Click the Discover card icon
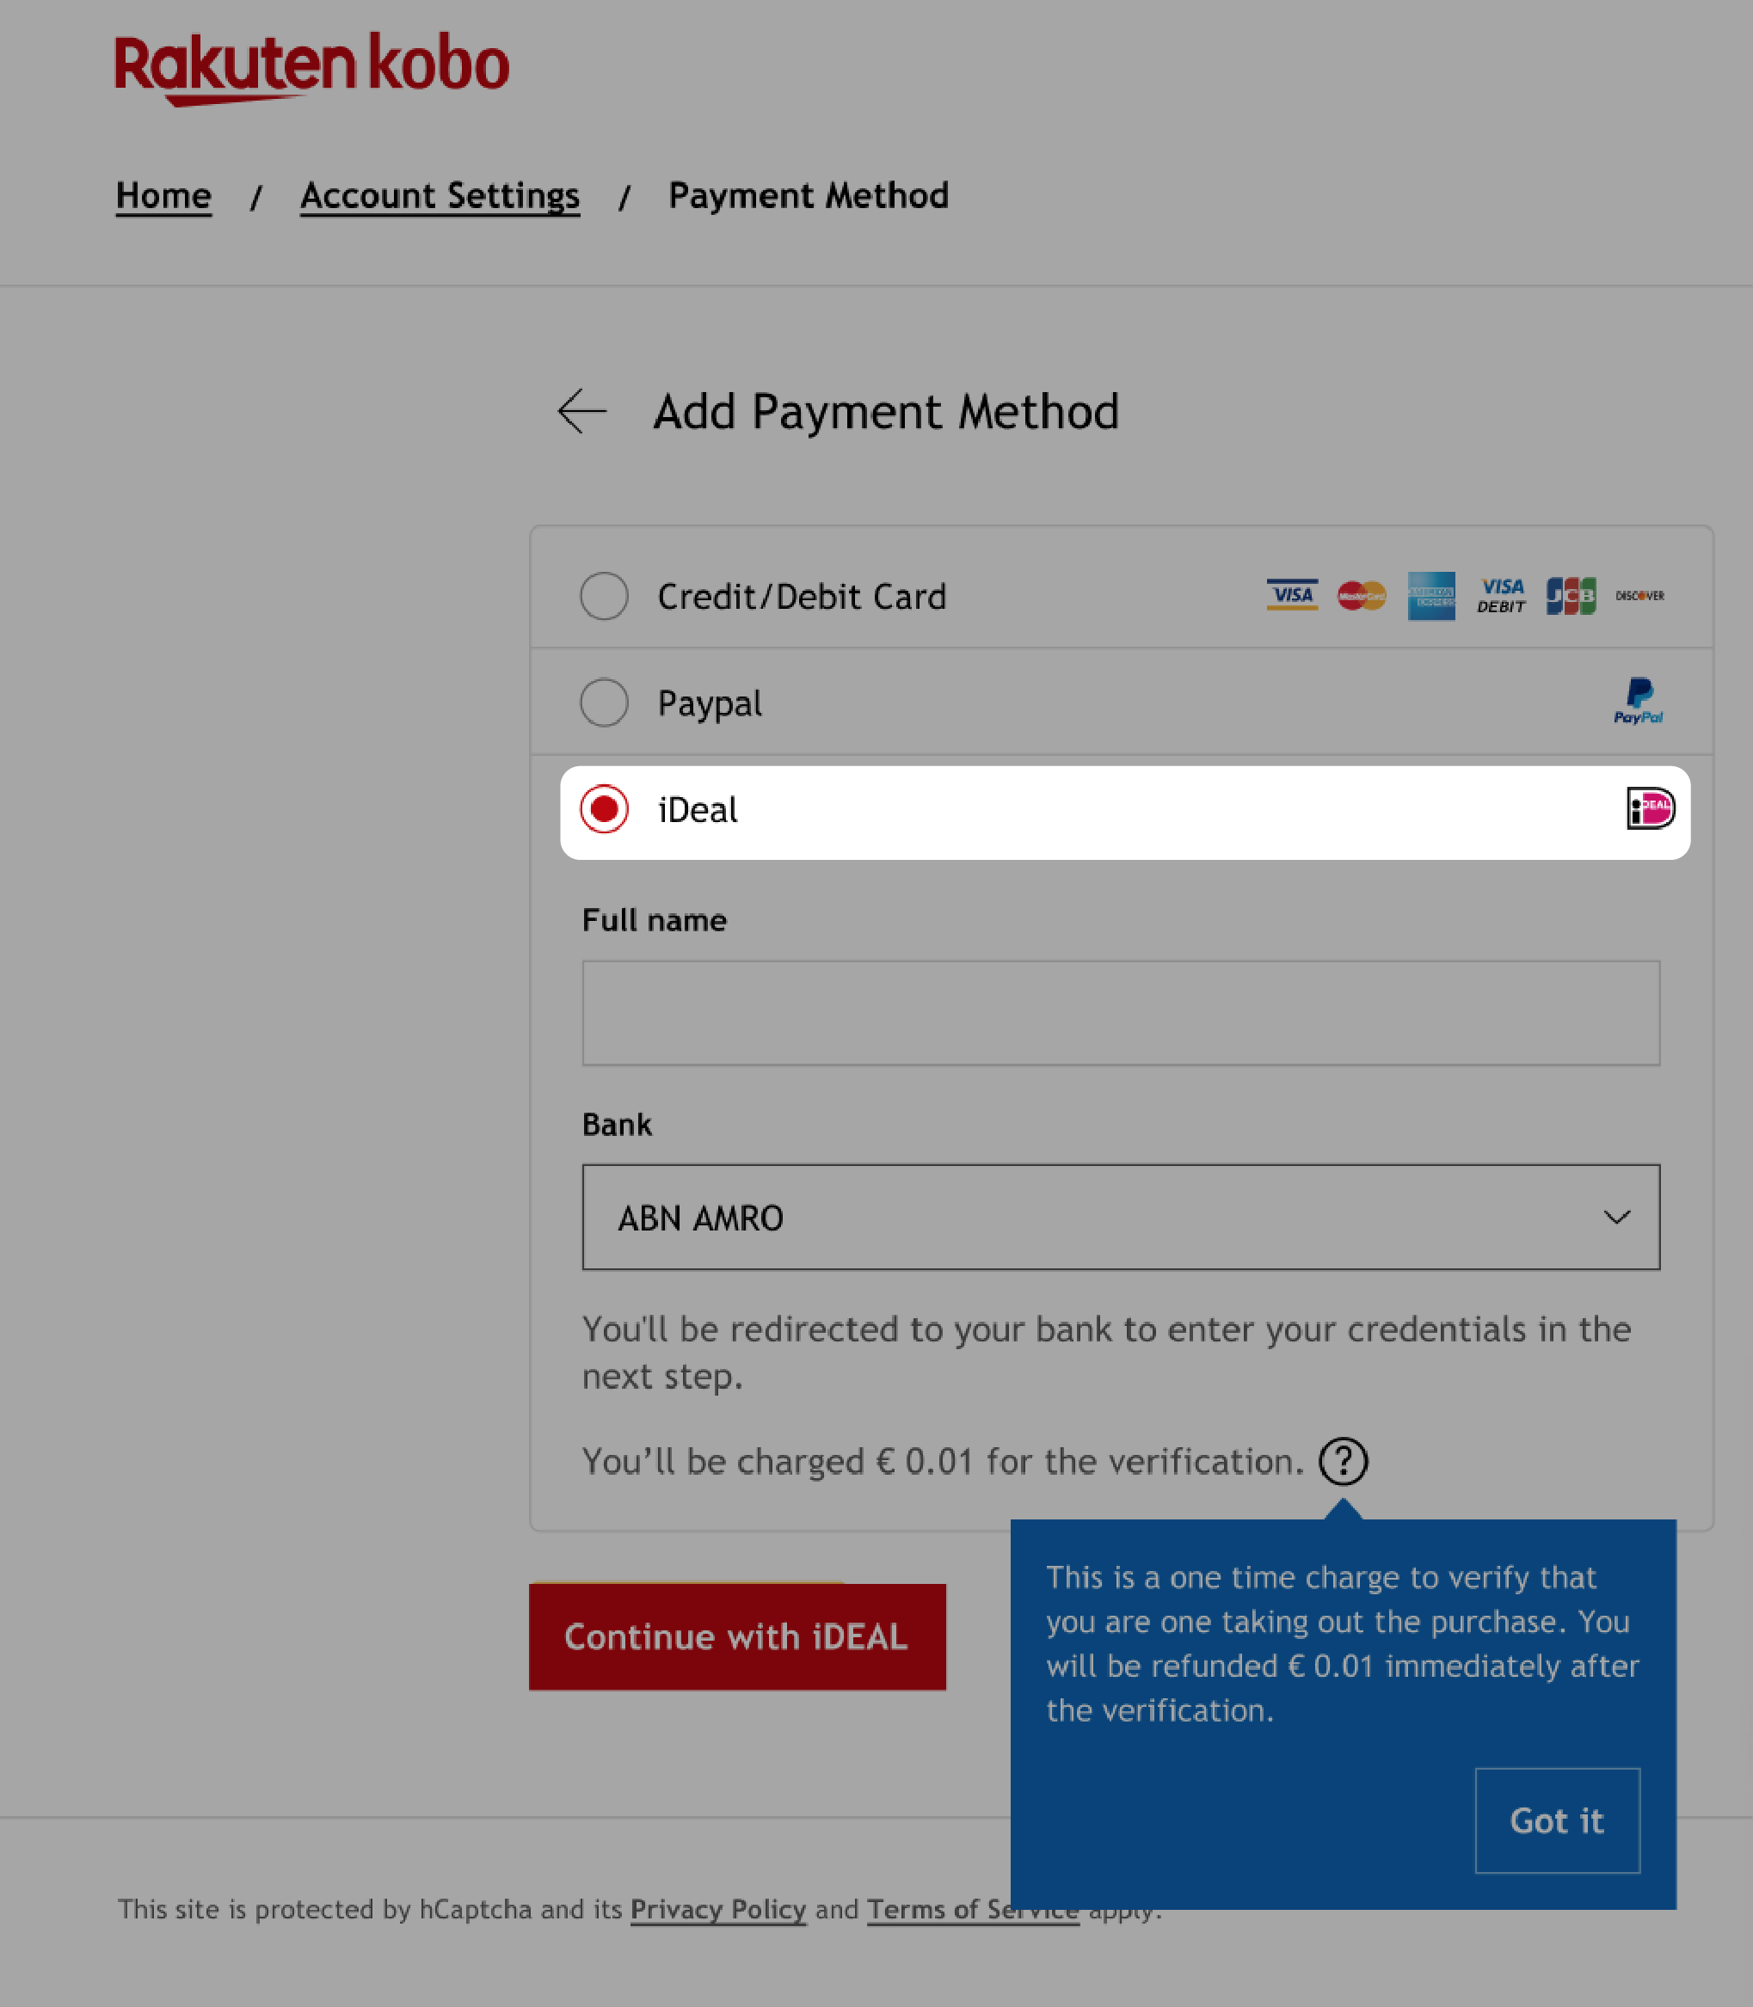 (1639, 596)
